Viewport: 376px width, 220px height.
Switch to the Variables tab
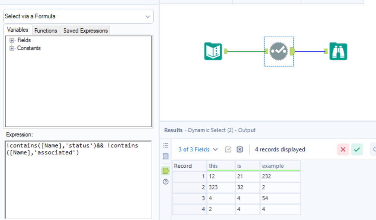[17, 30]
